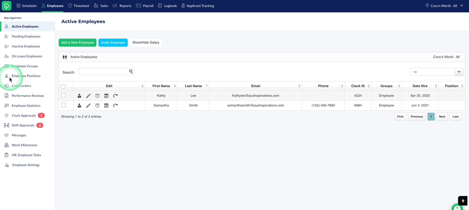The height and width of the screenshot is (210, 469).
Task: Click the Work Milestones icon
Action: coord(7,145)
